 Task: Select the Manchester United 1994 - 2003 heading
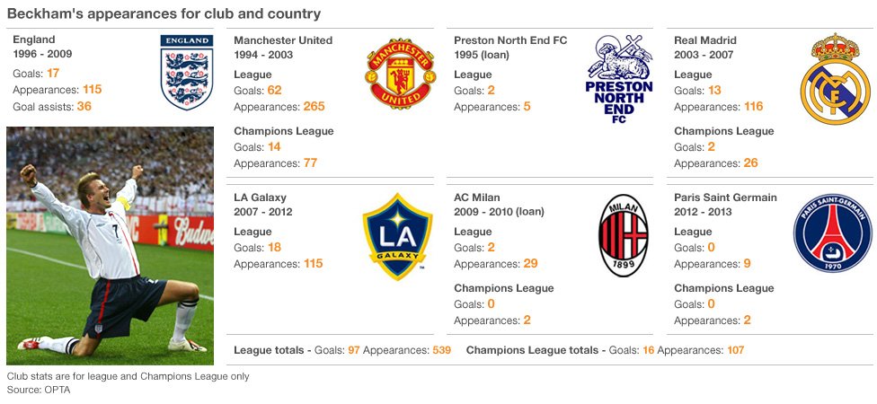click(x=283, y=48)
